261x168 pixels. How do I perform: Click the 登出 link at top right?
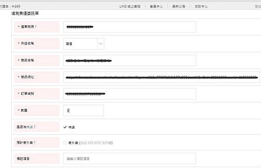tap(258, 7)
